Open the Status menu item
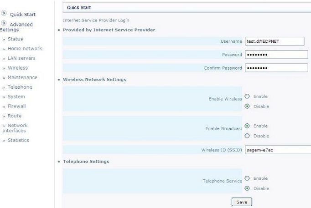The height and width of the screenshot is (208, 311). pyautogui.click(x=15, y=39)
